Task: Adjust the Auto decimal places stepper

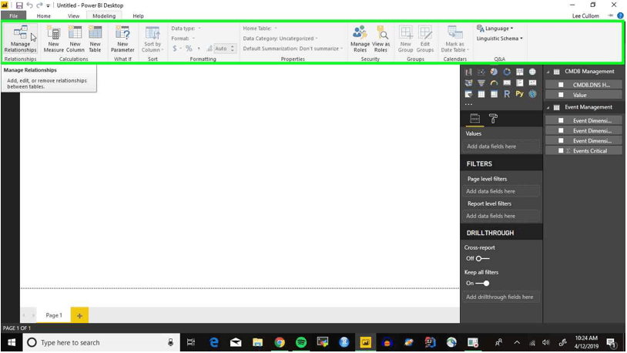Action: (233, 49)
